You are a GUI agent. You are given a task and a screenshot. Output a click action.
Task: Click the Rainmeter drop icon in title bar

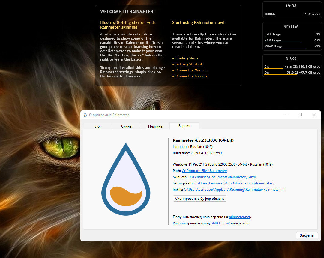85,115
